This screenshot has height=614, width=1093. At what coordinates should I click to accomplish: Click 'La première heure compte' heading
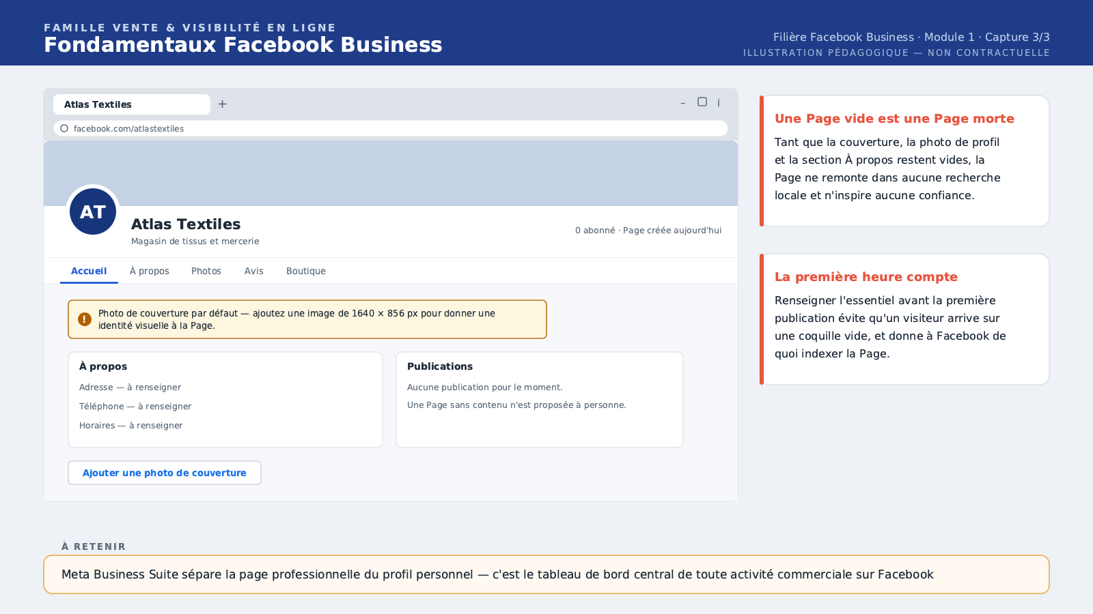tap(866, 277)
